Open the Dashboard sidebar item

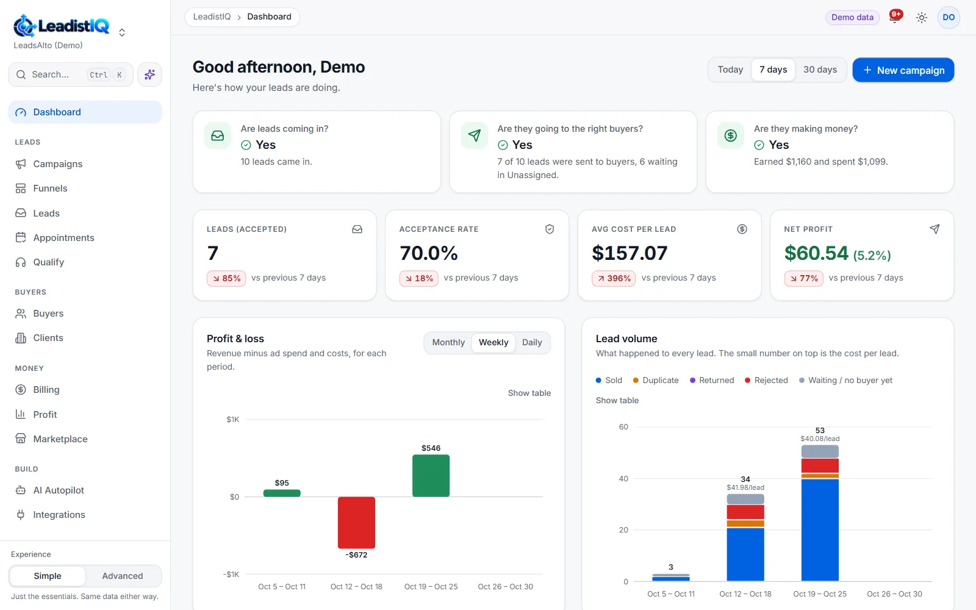[85, 112]
